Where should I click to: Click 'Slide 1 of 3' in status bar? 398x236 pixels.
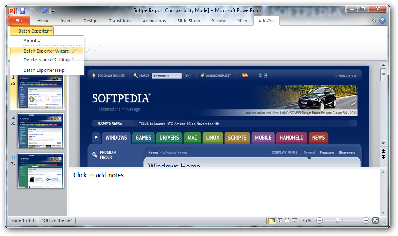(22, 220)
